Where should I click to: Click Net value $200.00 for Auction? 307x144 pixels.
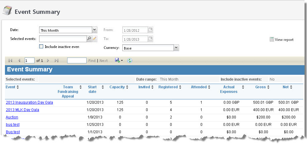click(x=289, y=117)
